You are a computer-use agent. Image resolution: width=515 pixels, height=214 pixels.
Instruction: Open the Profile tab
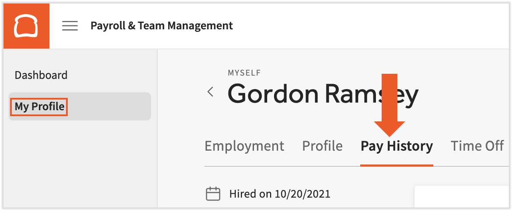pyautogui.click(x=322, y=146)
